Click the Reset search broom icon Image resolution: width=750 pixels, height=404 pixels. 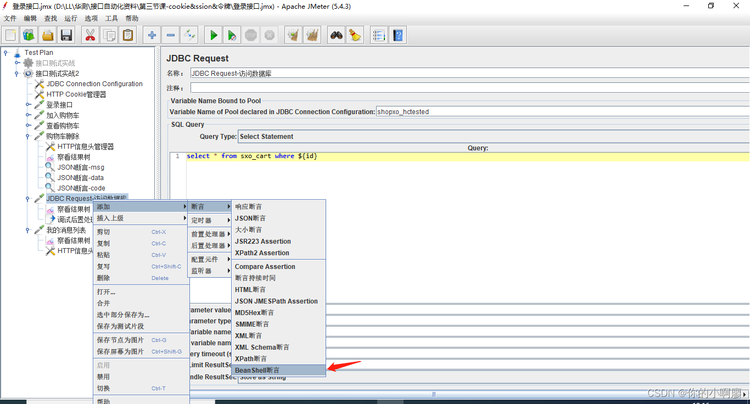coord(355,35)
